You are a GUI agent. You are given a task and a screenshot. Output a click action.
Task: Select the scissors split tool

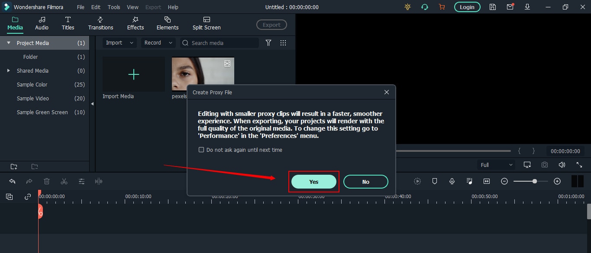point(64,182)
